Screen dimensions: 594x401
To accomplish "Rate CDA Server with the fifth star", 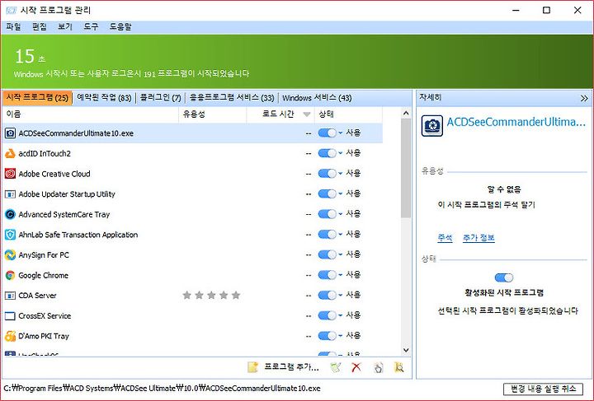I will tap(236, 295).
